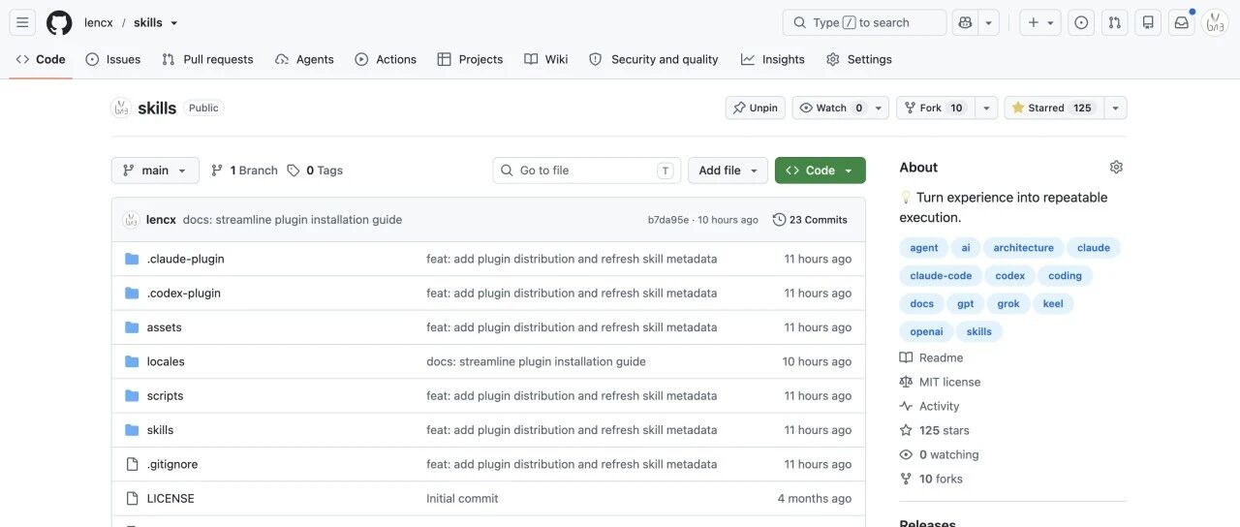Open the skills repository switcher caret in breadcrumb
This screenshot has height=527, width=1240.
pos(174,22)
